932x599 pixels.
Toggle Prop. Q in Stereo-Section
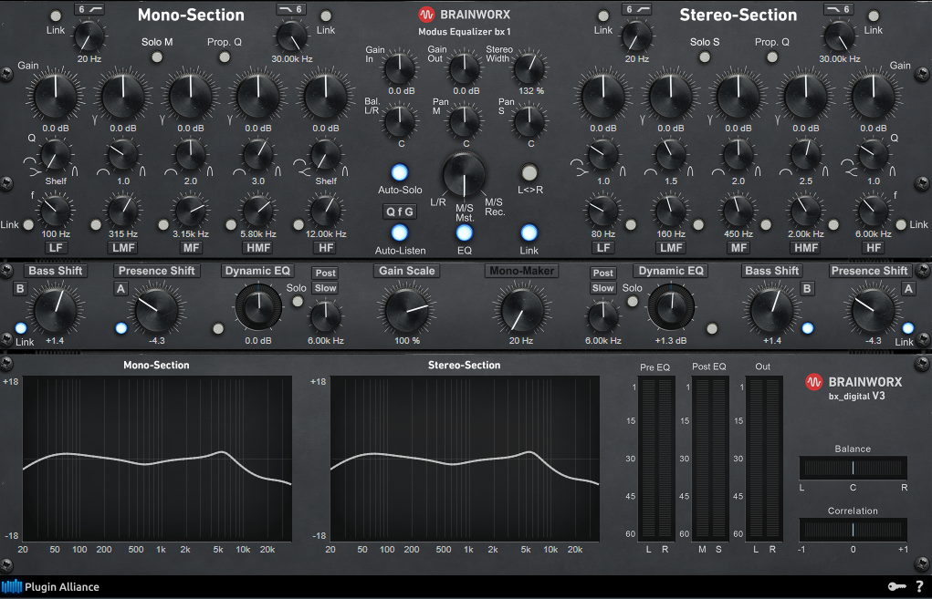(772, 57)
